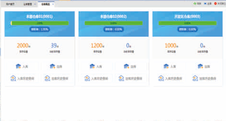This screenshot has height=121, width=226.
Task: Click the utilization rate pill of warehouse 0001
Action: click(x=40, y=29)
